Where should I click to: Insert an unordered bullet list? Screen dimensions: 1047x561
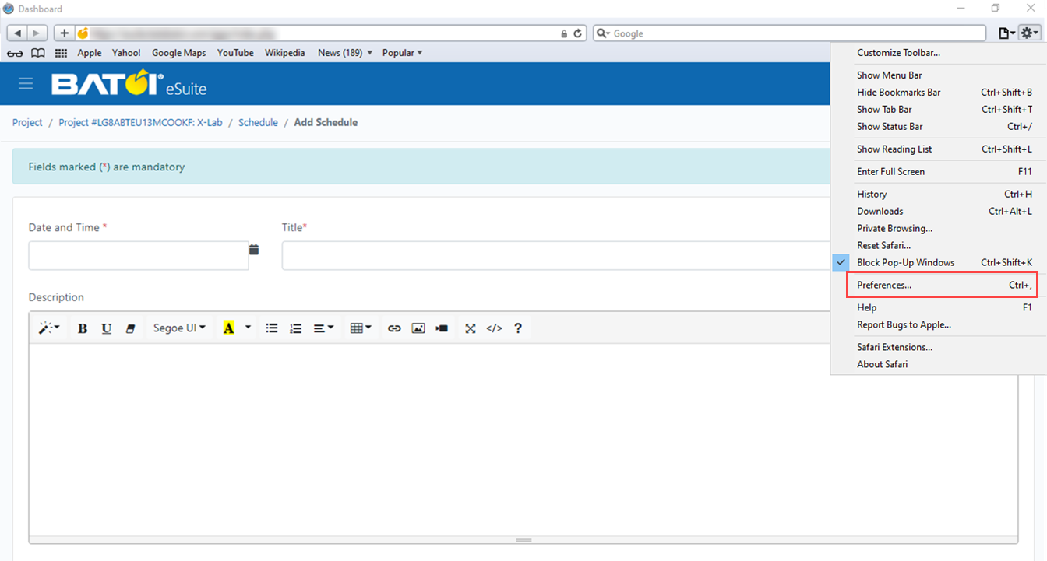[272, 328]
